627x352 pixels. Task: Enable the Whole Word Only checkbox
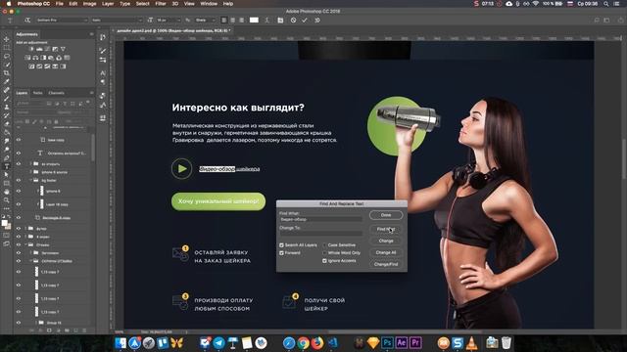pyautogui.click(x=324, y=253)
